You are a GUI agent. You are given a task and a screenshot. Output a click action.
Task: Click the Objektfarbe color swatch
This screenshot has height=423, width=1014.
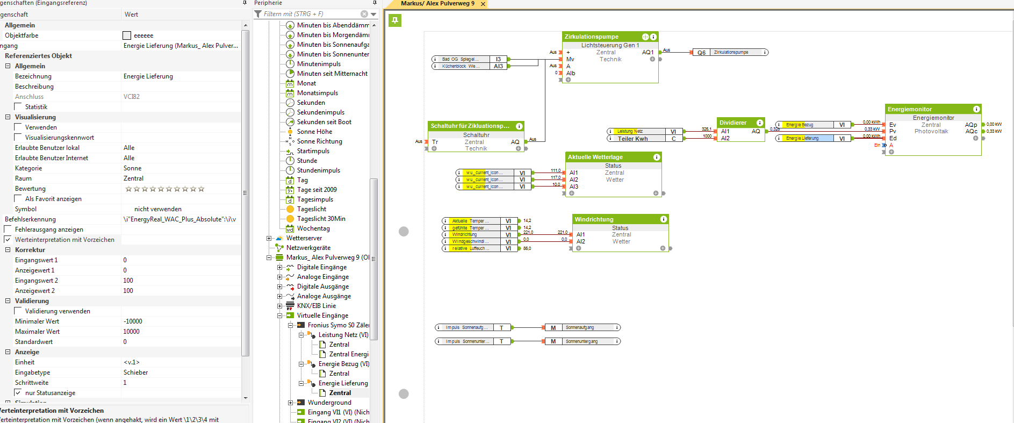click(x=127, y=35)
